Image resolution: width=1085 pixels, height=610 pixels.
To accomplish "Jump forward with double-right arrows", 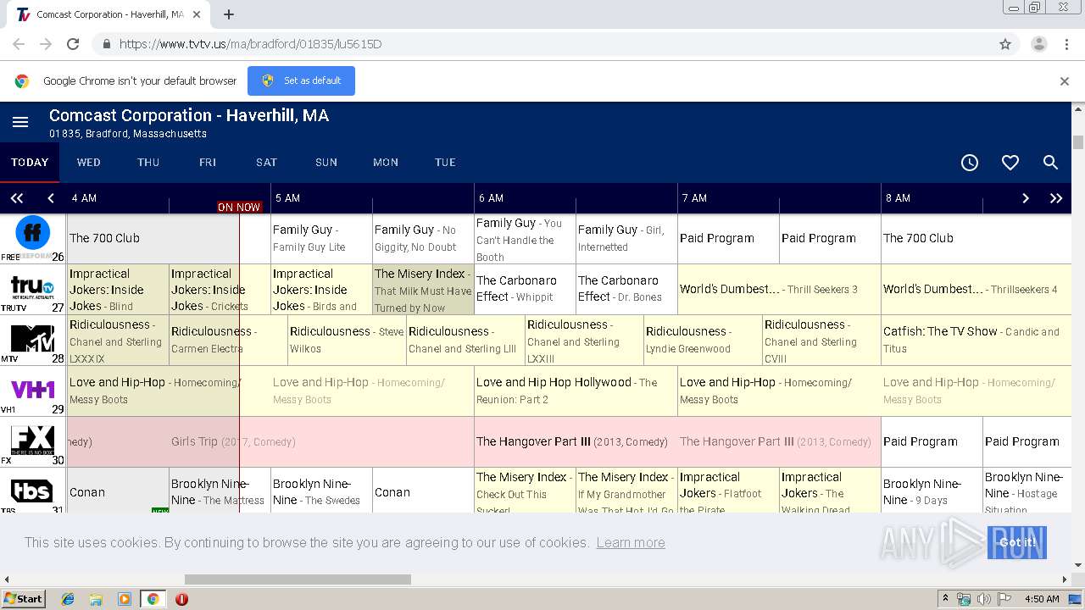I will coord(1056,198).
